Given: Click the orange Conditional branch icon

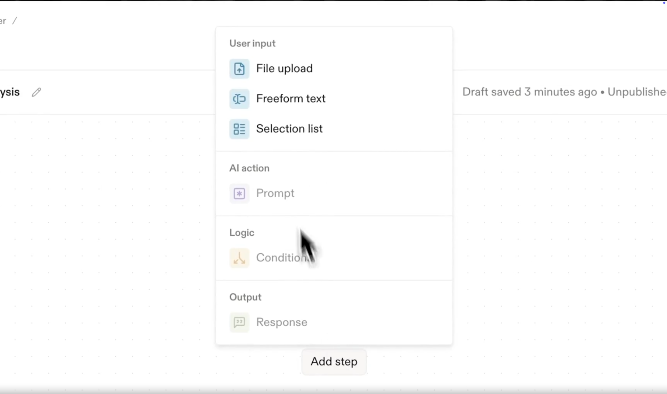Looking at the screenshot, I should (x=239, y=258).
